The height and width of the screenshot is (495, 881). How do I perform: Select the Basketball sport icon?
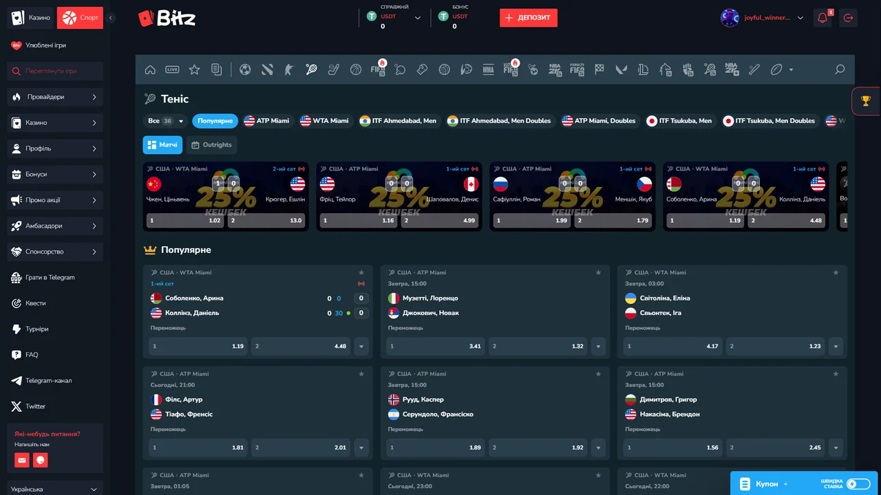pos(355,69)
